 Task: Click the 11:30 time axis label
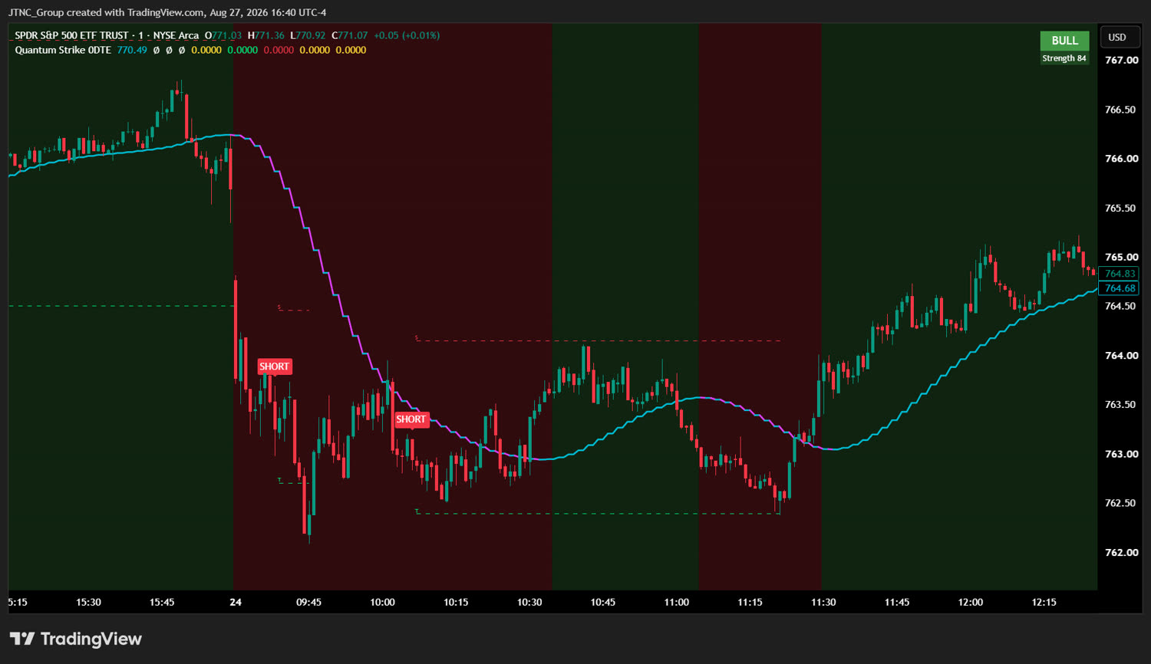[x=823, y=602]
